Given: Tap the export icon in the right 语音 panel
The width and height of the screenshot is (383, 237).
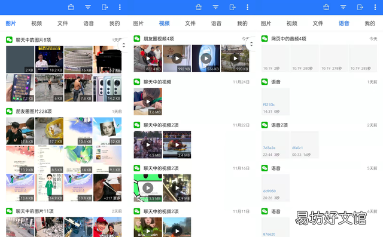Looking at the screenshot, I should (360, 7).
